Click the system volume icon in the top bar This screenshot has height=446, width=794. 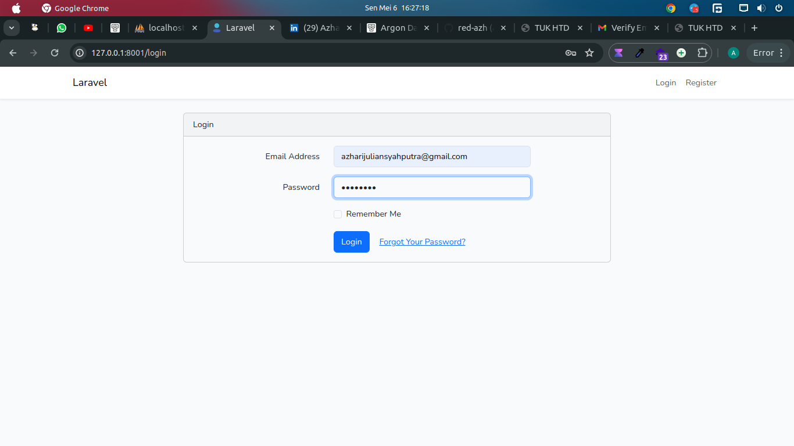pos(761,8)
